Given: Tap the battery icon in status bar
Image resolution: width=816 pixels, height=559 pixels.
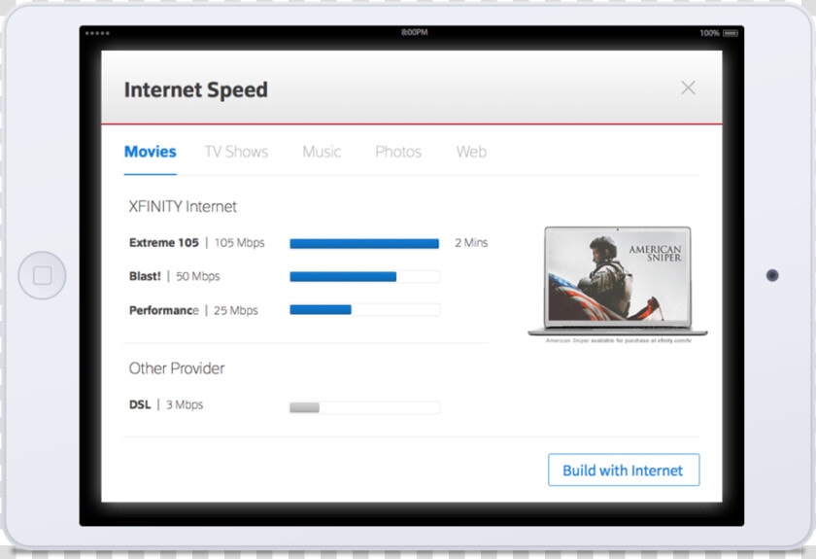Looking at the screenshot, I should (x=731, y=33).
